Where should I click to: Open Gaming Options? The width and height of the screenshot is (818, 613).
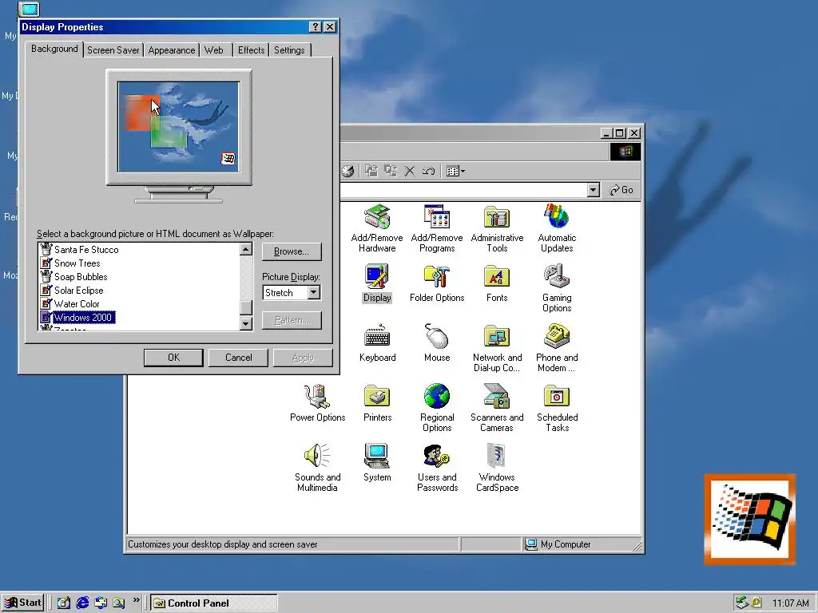pos(557,288)
